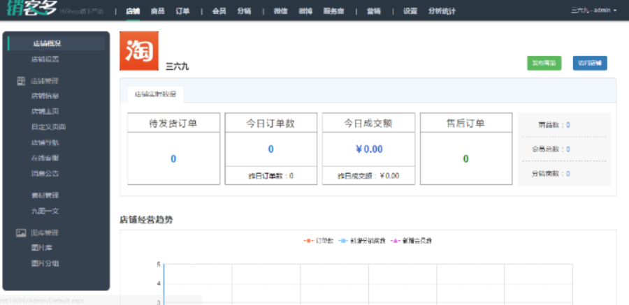
Task: Open the 三六九 - admin account dropdown
Action: [x=593, y=10]
